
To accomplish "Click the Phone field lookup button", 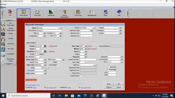I will click(x=94, y=28).
